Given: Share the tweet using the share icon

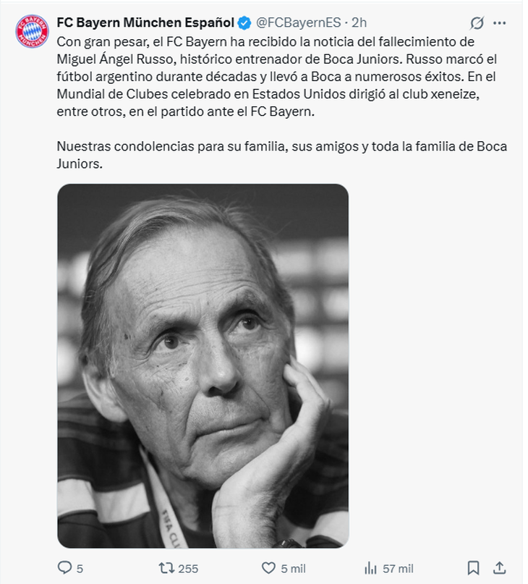Looking at the screenshot, I should click(x=500, y=567).
